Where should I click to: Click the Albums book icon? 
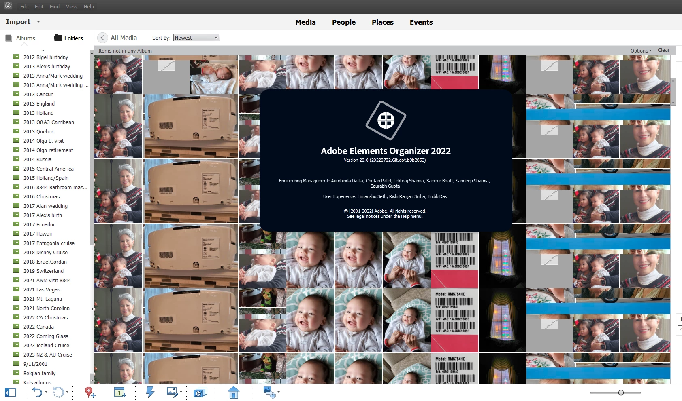9,38
